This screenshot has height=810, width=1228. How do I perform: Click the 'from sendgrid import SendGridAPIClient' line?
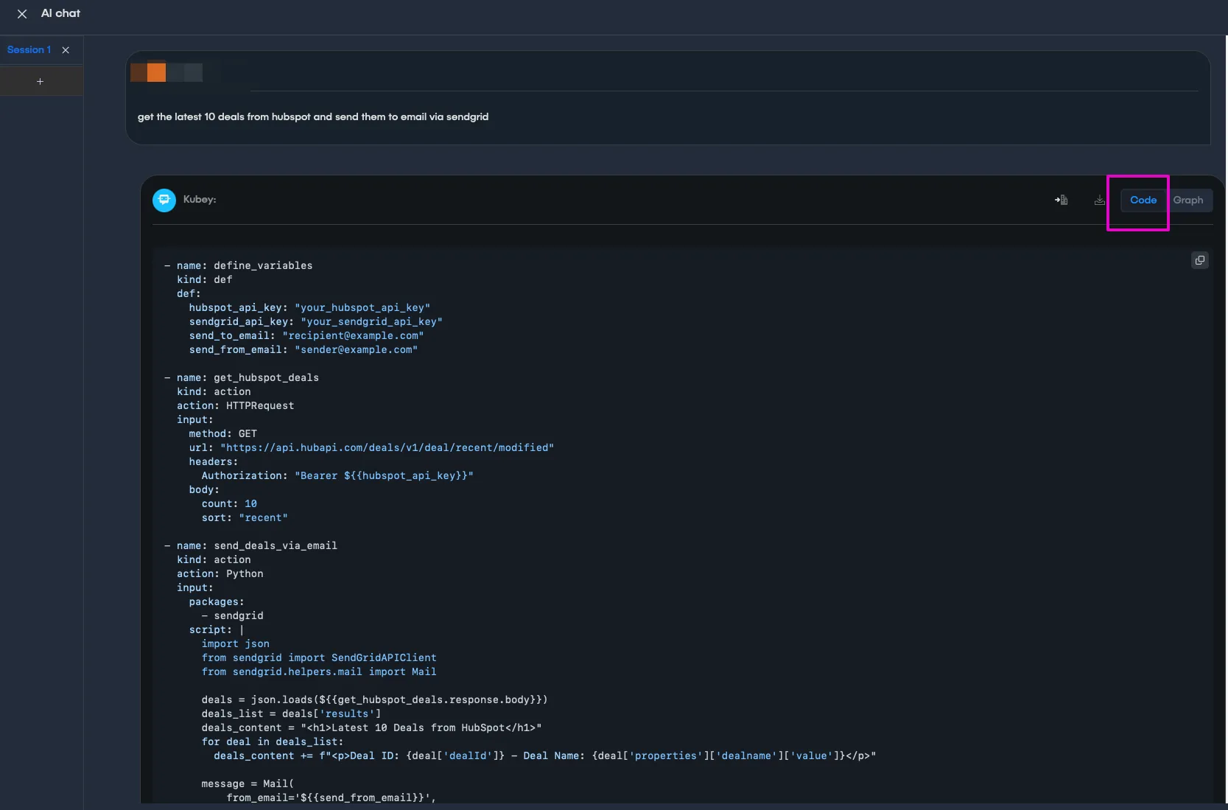(x=319, y=657)
